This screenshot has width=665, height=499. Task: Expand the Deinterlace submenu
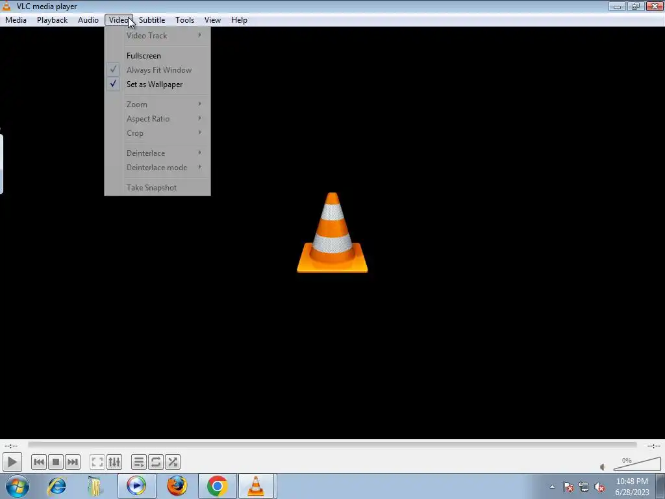pos(157,153)
